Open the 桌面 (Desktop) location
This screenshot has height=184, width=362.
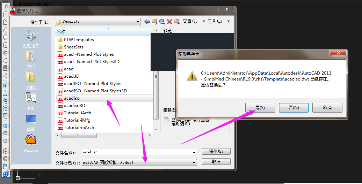pos(31,123)
